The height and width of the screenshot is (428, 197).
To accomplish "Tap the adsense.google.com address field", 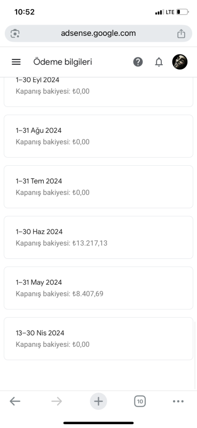I will tap(98, 34).
